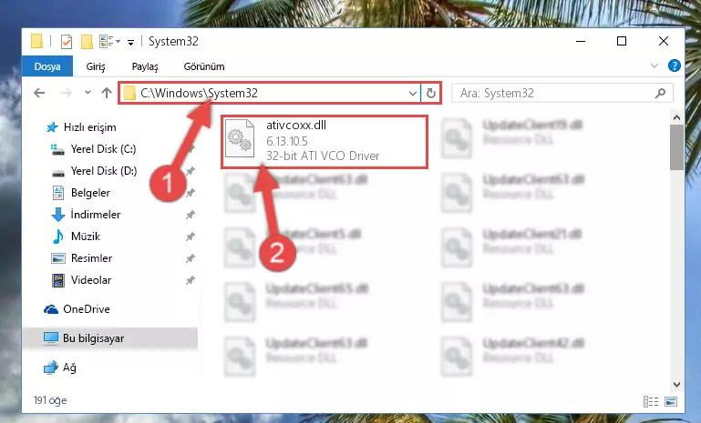701x423 pixels.
Task: Click pin icon next to Yerel Disk (D:)
Action: [x=190, y=171]
